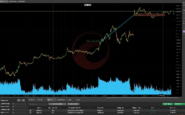Focus the history search field
The height and width of the screenshot is (115, 185).
[x=38, y=104]
